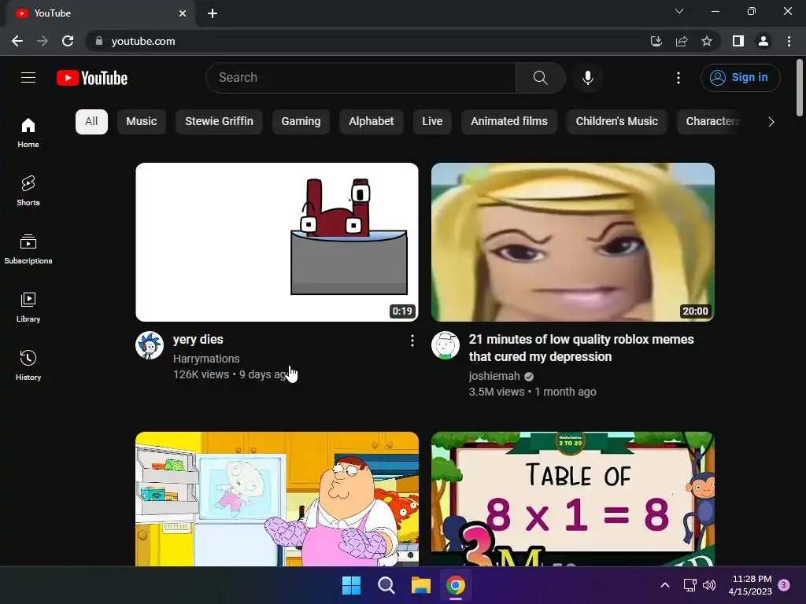The height and width of the screenshot is (604, 806).
Task: Open Windows Start menu
Action: click(x=352, y=585)
